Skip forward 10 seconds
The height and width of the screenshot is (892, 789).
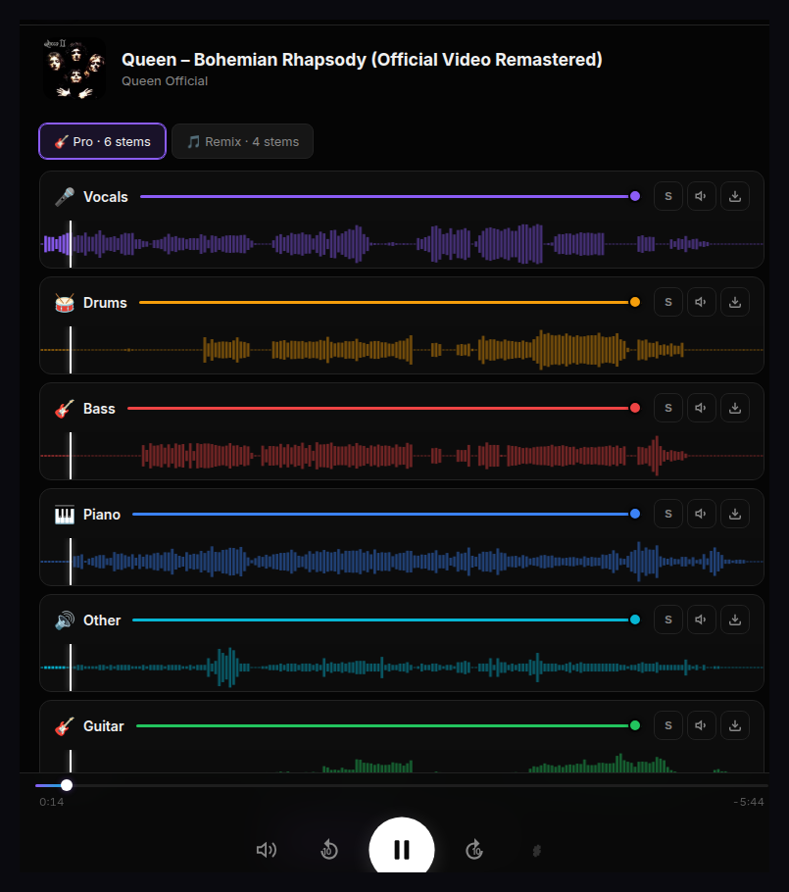coord(474,850)
